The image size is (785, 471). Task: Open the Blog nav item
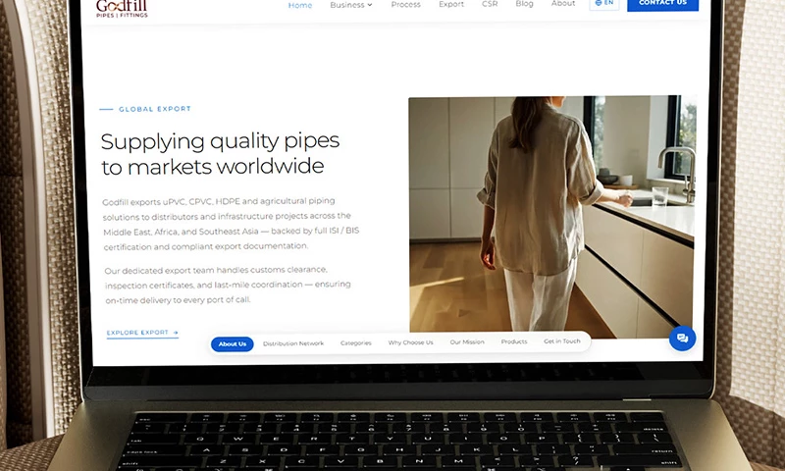pos(524,4)
